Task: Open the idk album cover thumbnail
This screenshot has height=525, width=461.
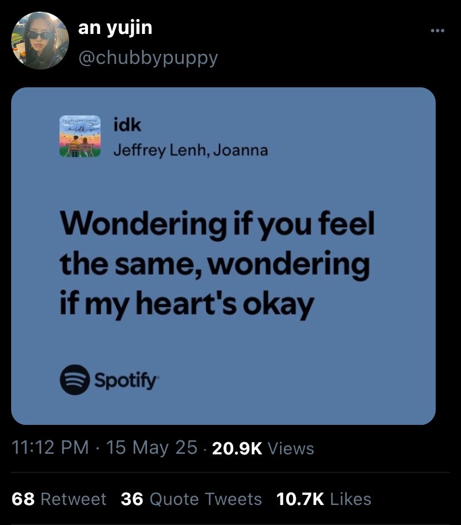Action: coord(80,136)
